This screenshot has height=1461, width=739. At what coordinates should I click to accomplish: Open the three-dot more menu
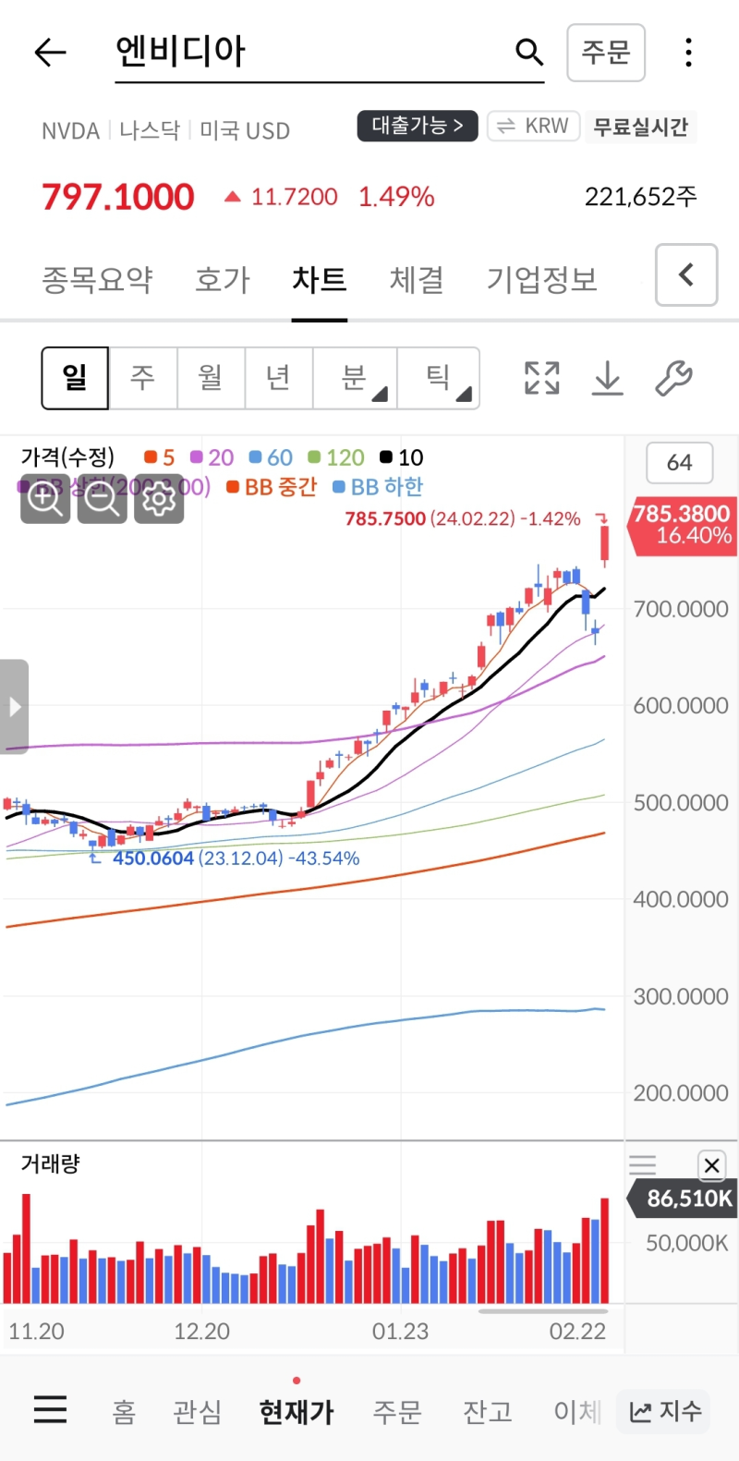tap(688, 53)
